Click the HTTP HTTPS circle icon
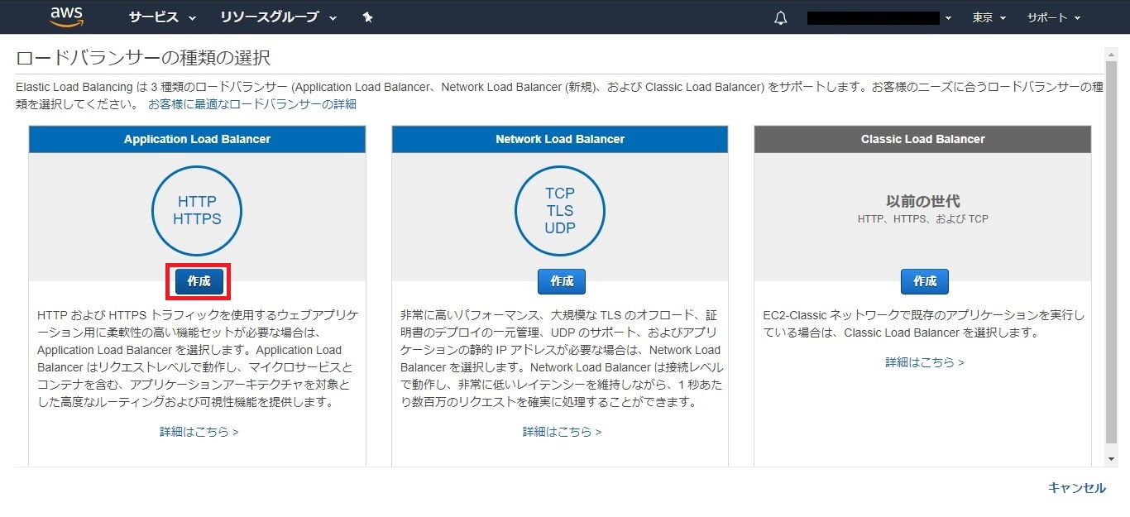1130x517 pixels. coord(197,210)
